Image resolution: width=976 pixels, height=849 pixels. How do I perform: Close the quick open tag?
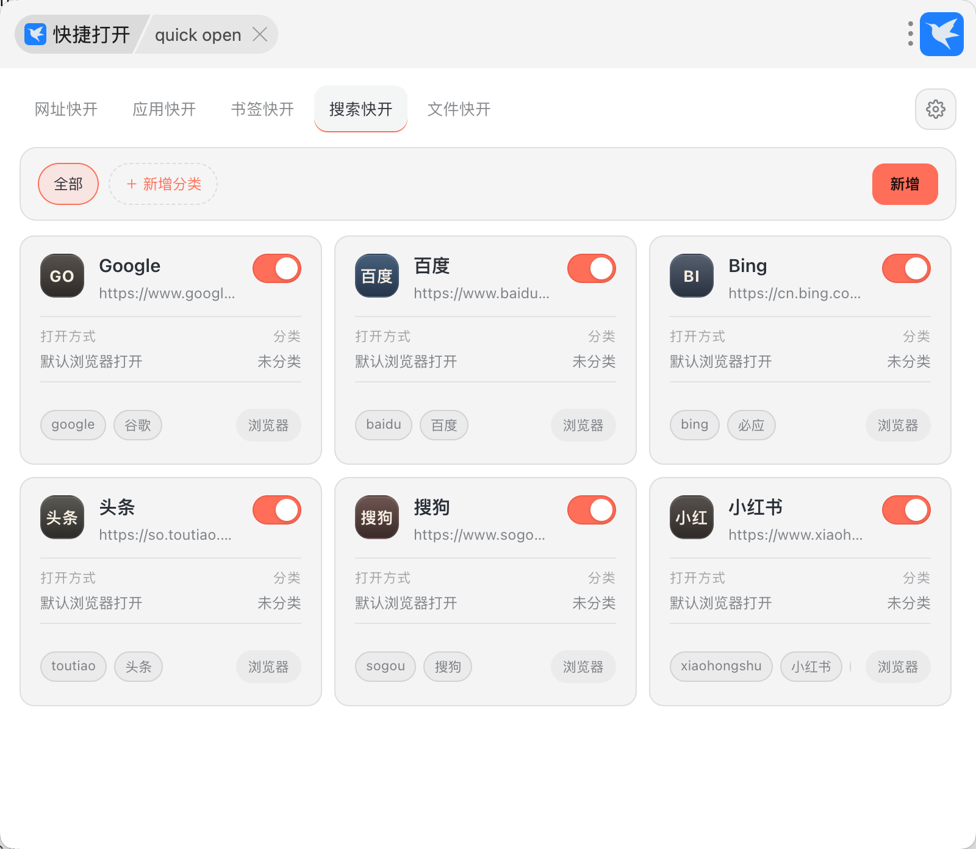[x=260, y=34]
